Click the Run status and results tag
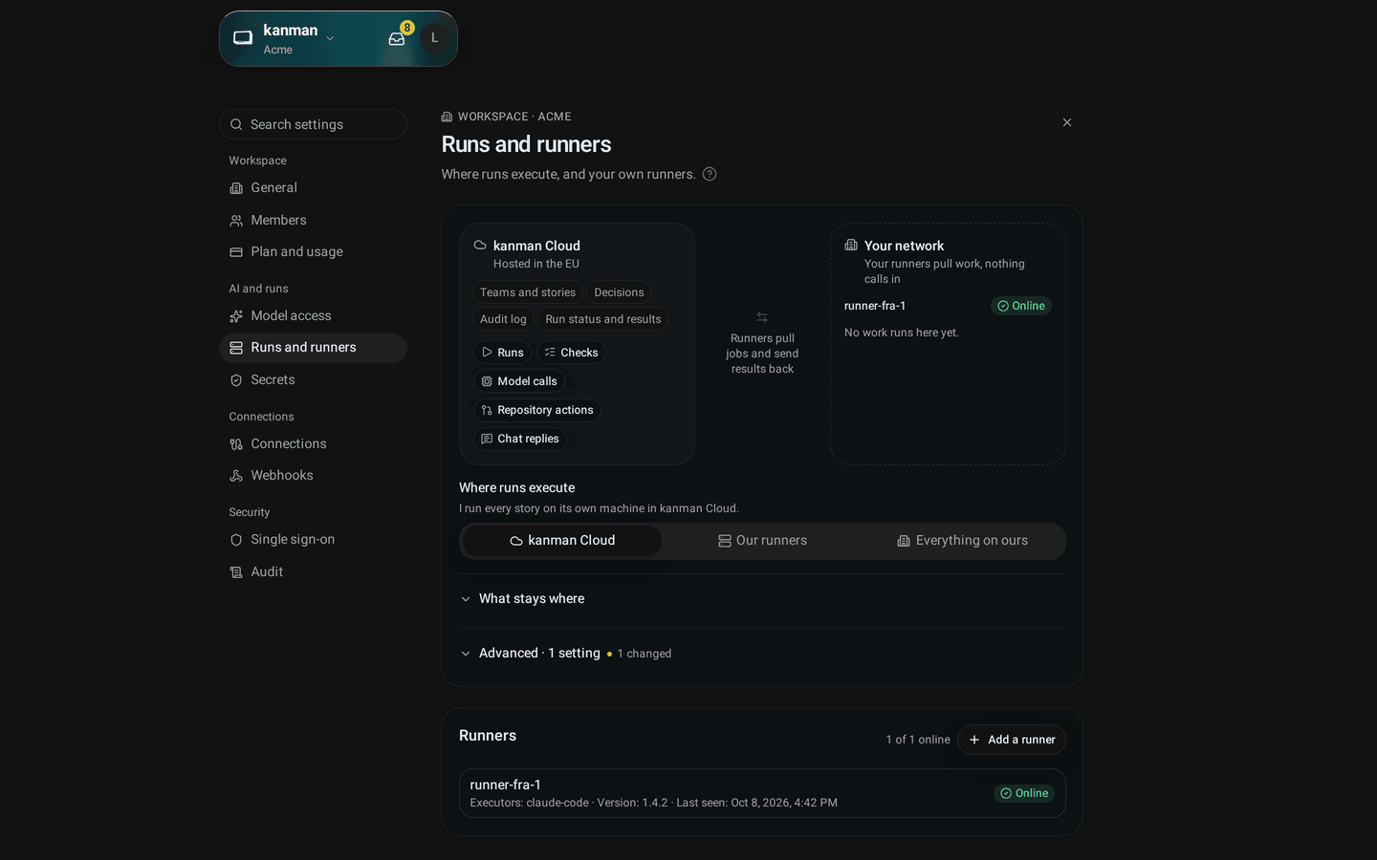 603,319
